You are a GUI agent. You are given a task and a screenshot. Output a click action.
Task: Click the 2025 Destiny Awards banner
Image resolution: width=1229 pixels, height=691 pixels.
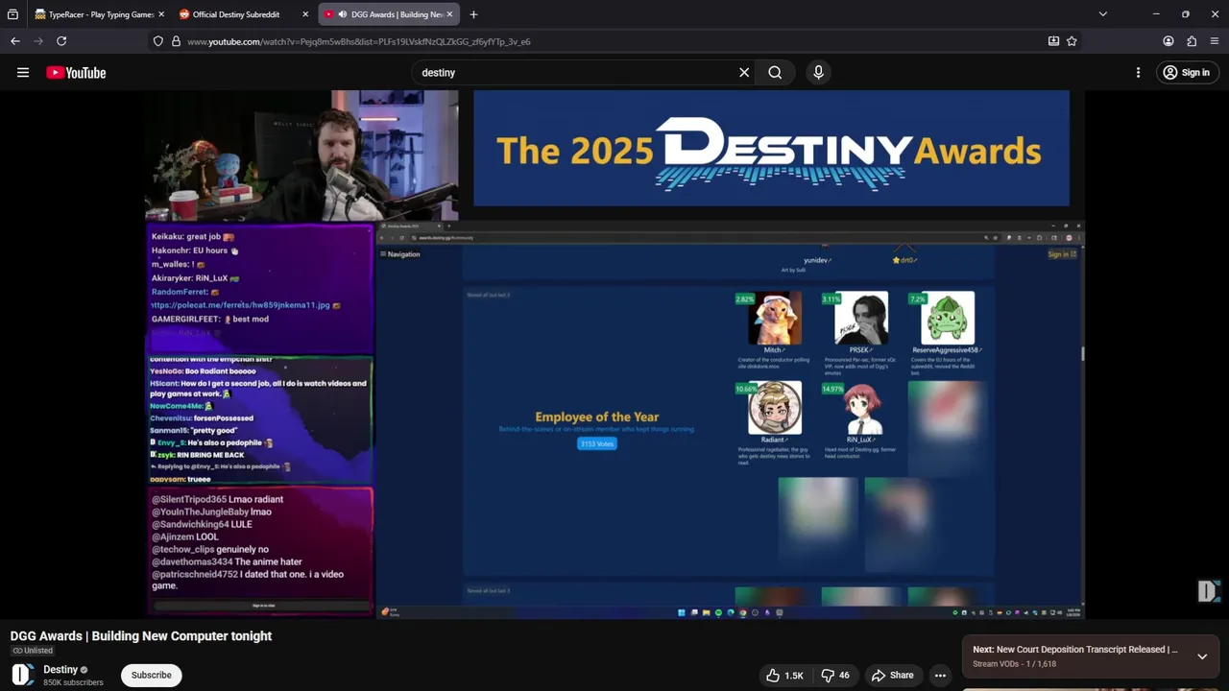coord(771,149)
